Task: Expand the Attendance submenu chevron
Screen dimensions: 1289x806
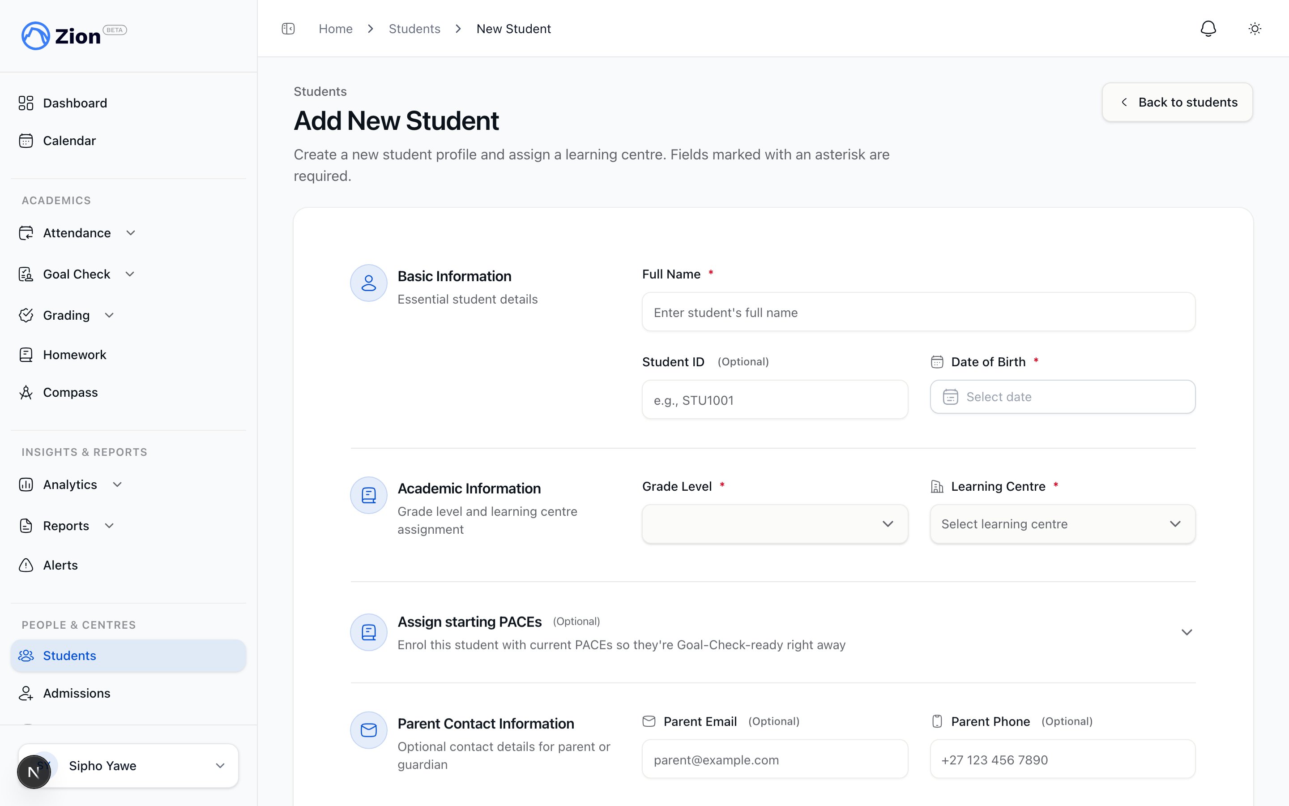Action: pyautogui.click(x=131, y=233)
